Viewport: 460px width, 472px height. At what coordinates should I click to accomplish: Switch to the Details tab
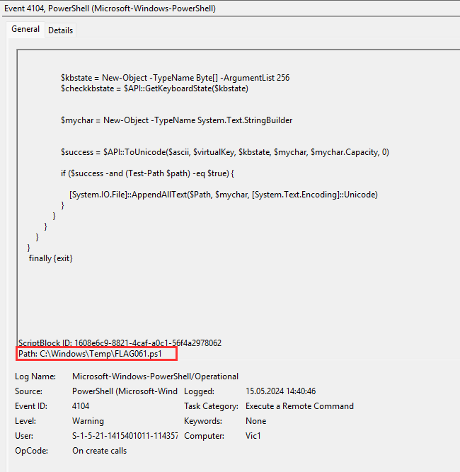coord(60,30)
